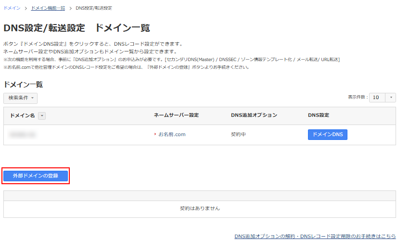The image size is (397, 252).
Task: Go to ドメイン breadcrumb link
Action: click(x=12, y=8)
